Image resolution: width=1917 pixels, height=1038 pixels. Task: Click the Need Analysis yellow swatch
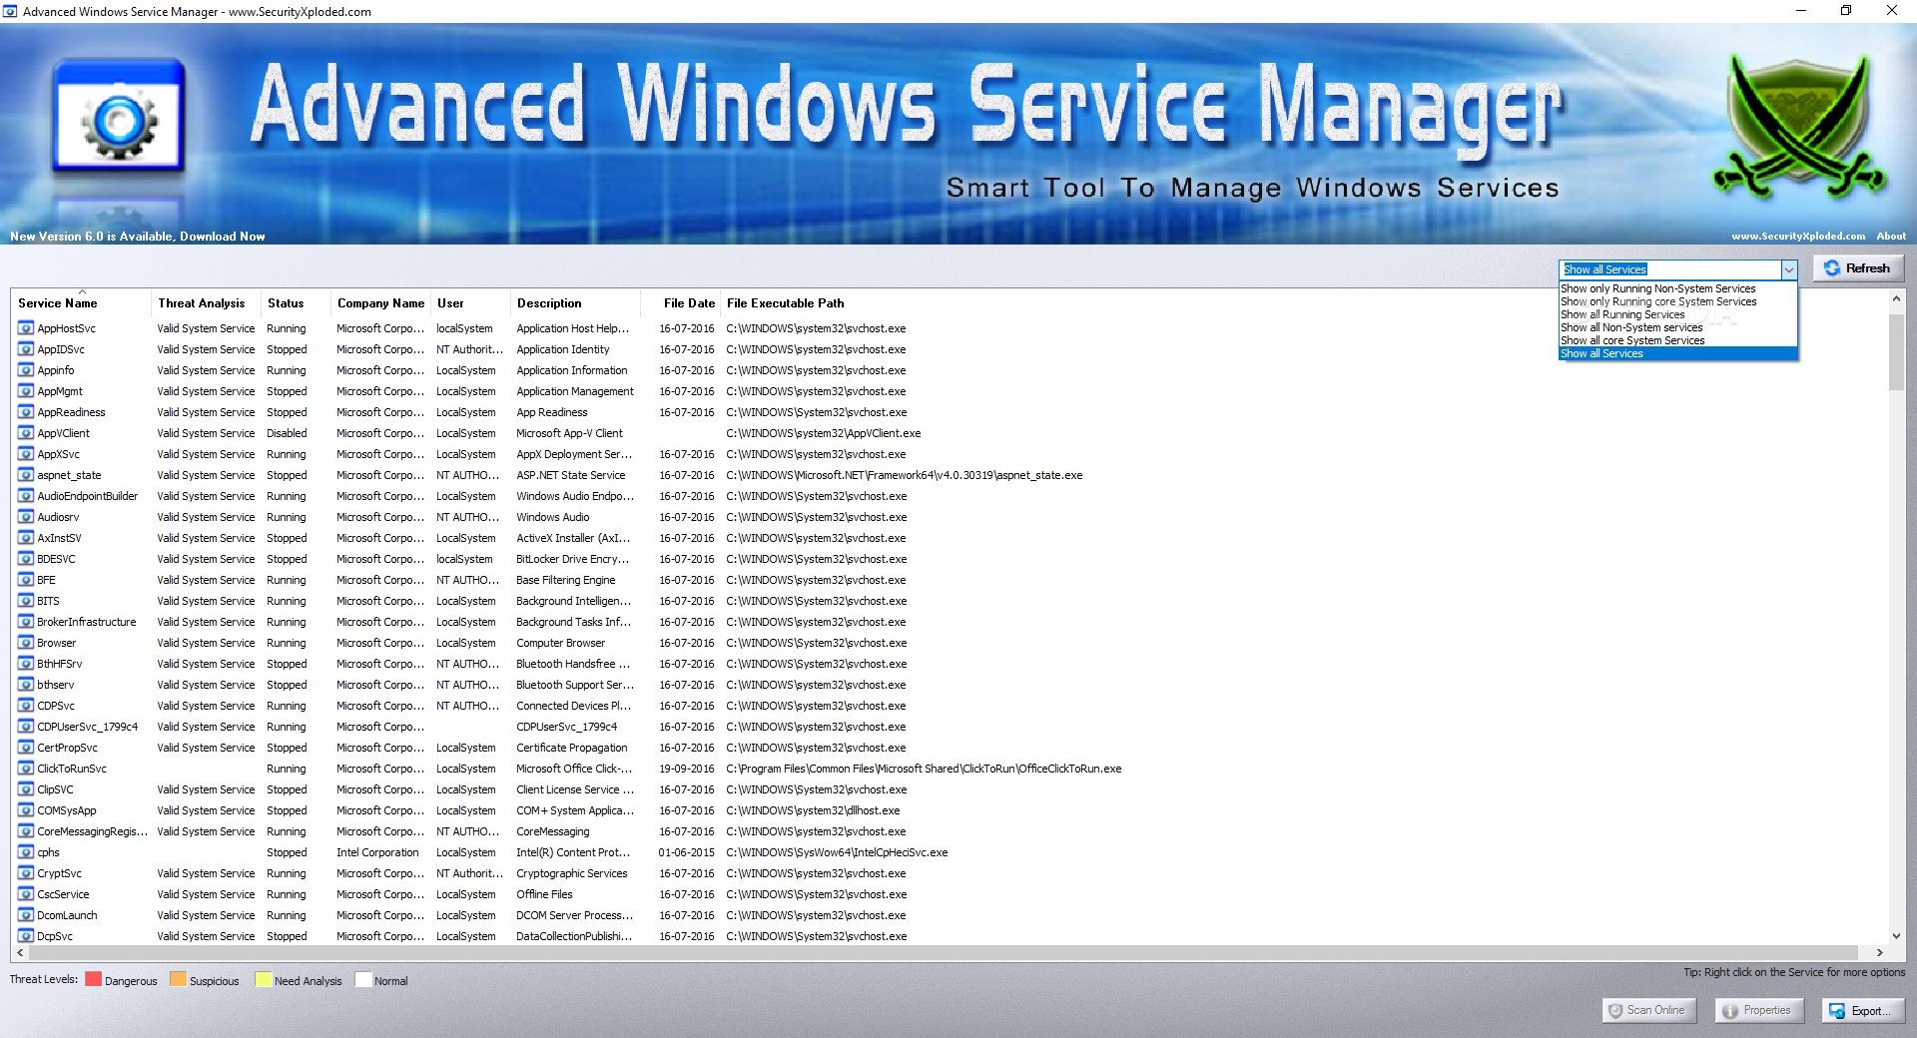263,979
